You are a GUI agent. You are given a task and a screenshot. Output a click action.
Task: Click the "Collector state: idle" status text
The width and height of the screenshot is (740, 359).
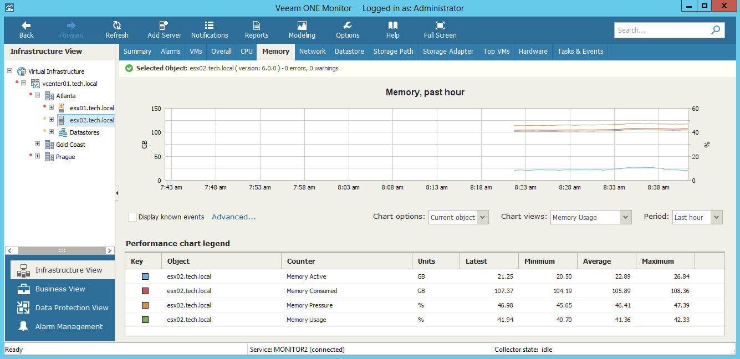(x=524, y=350)
